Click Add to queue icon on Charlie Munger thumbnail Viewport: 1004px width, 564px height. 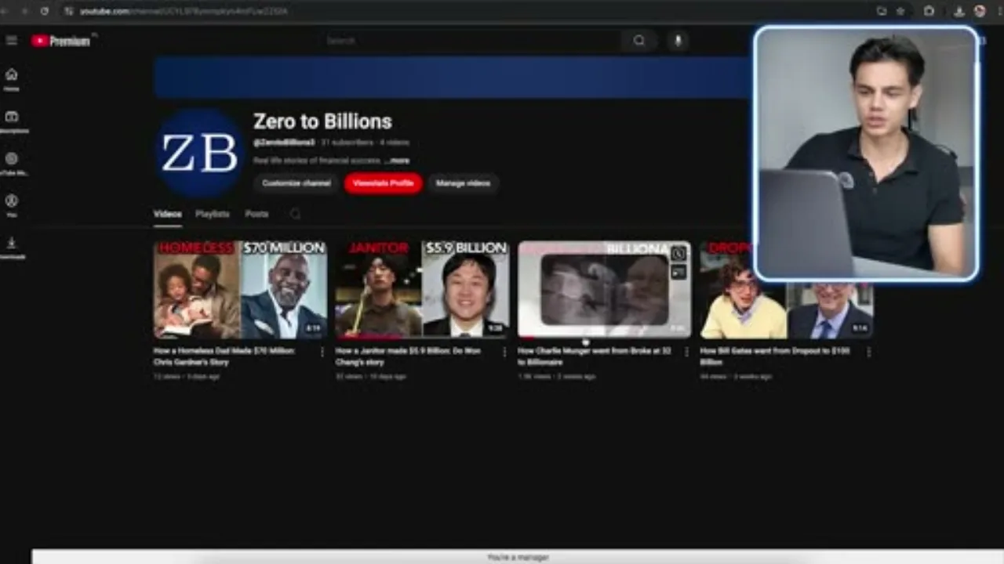click(678, 272)
